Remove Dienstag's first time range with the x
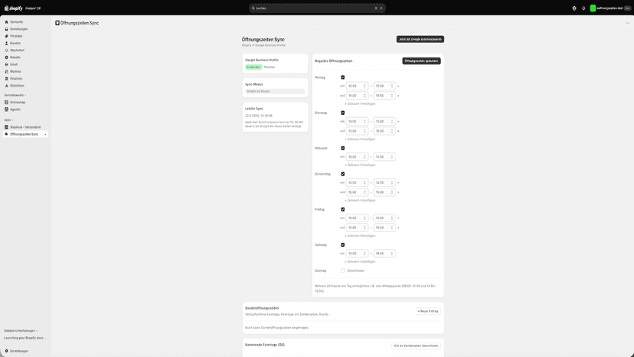This screenshot has height=357, width=634. pos(398,122)
